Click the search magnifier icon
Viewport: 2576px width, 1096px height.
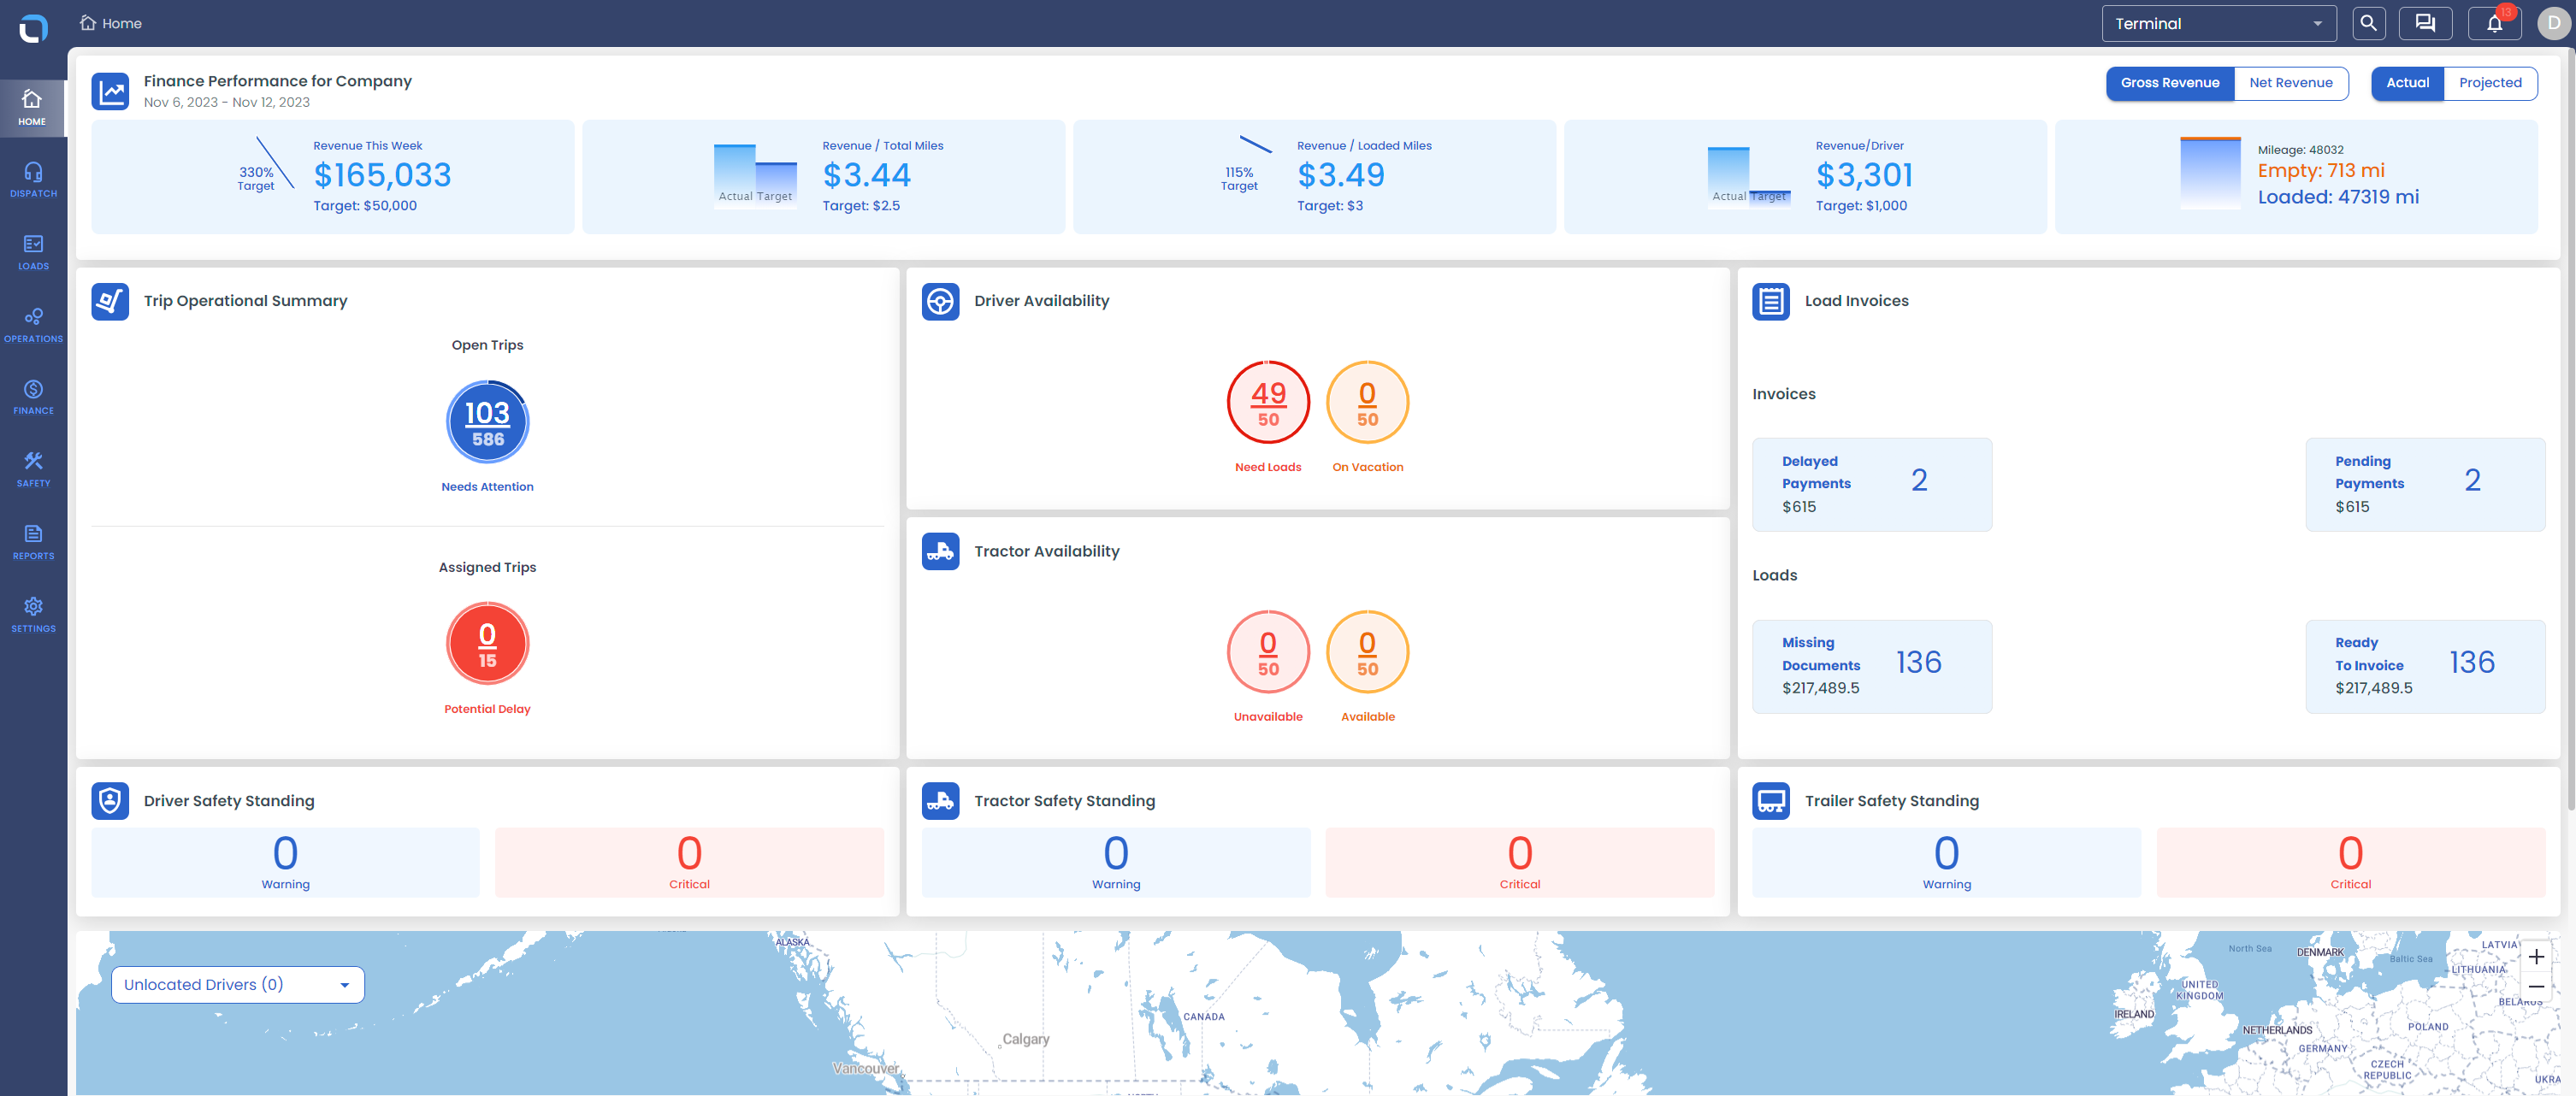pos(2368,23)
